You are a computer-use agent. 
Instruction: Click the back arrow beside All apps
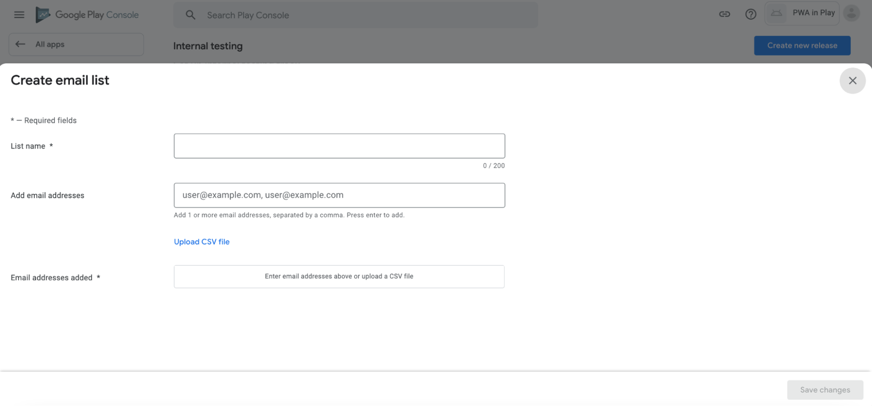tap(20, 44)
